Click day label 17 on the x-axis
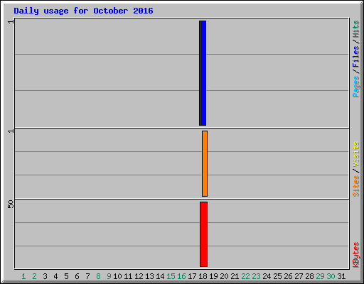The height and width of the screenshot is (284, 364). [192, 276]
